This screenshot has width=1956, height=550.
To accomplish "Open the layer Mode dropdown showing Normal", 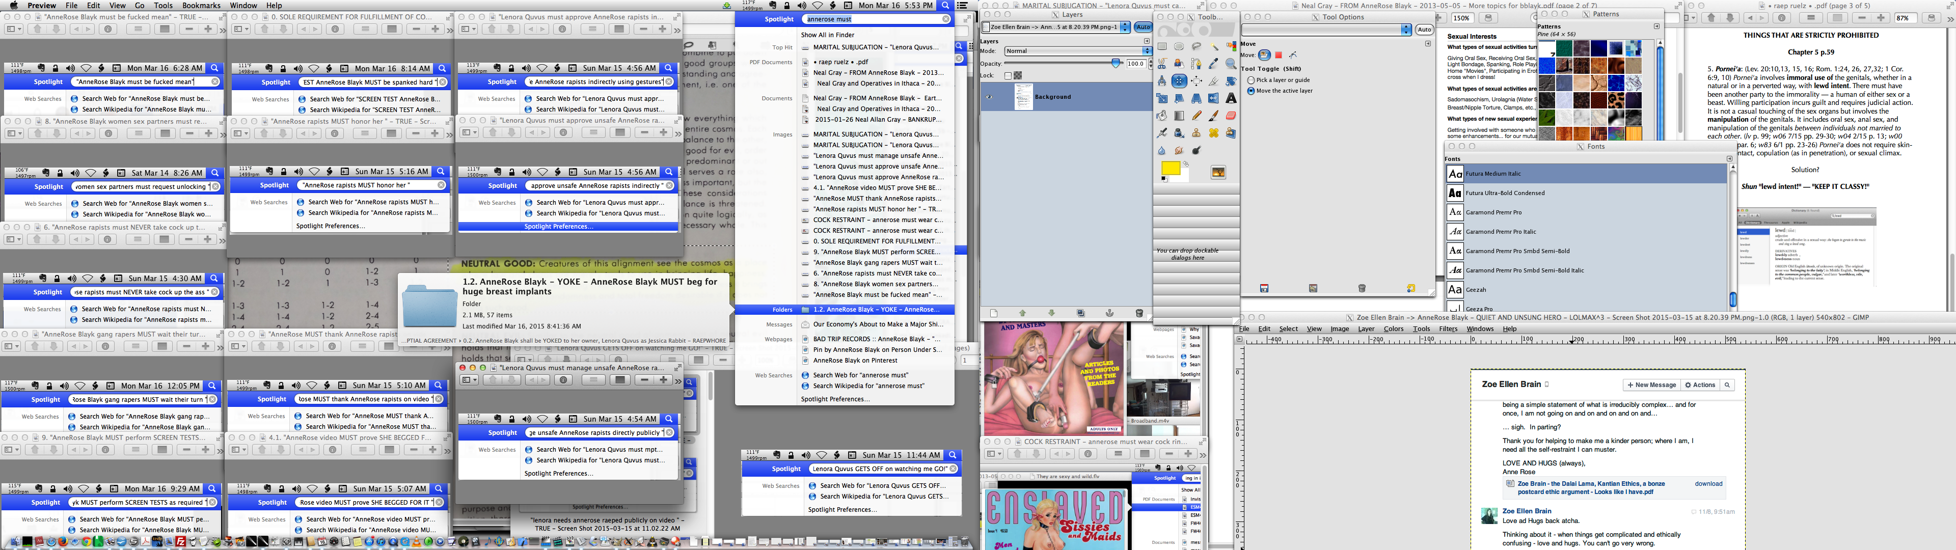I will click(1075, 51).
